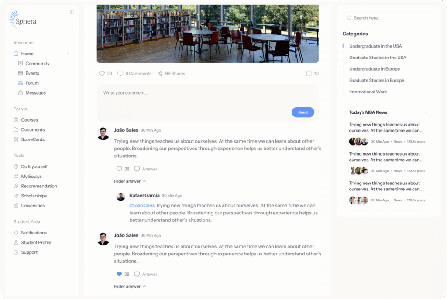
Task: Click the Send button
Action: 303,112
